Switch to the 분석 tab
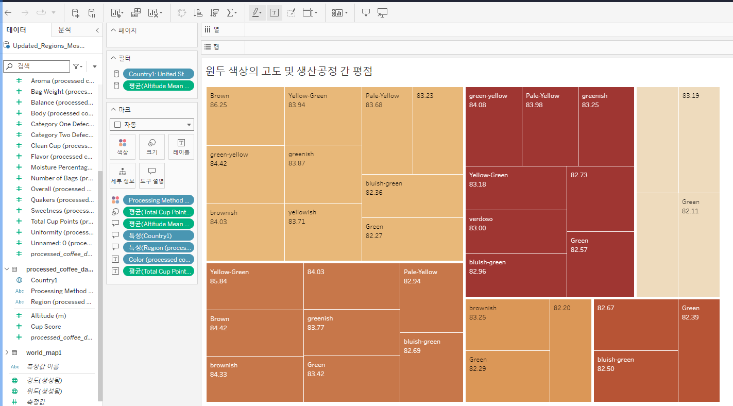 click(65, 30)
